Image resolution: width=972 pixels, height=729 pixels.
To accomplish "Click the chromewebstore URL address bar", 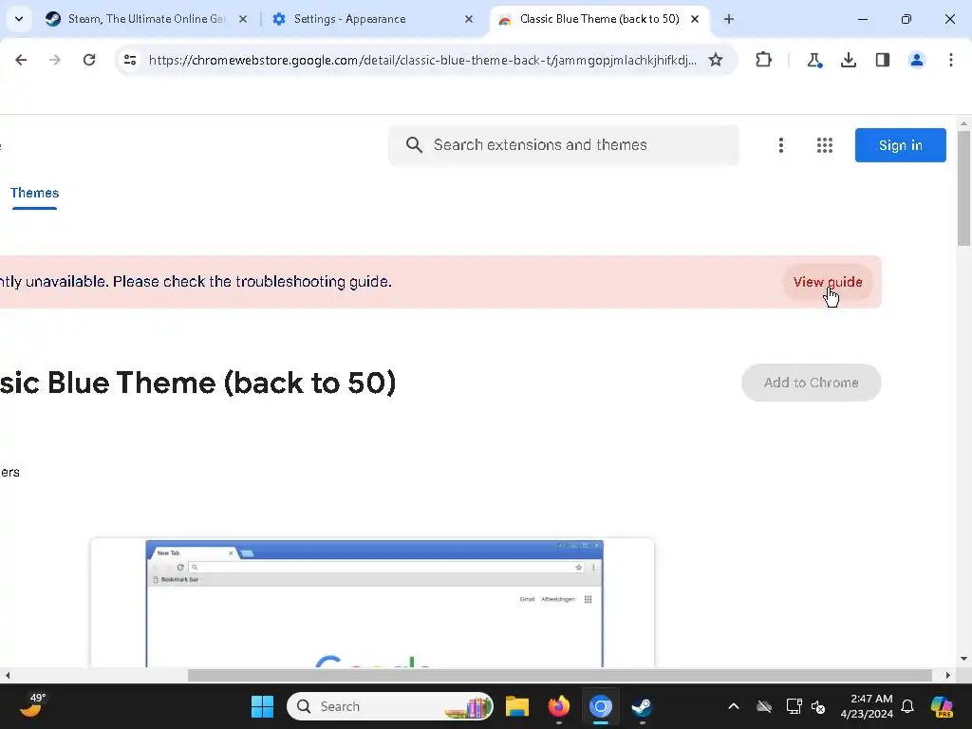I will pos(422,60).
